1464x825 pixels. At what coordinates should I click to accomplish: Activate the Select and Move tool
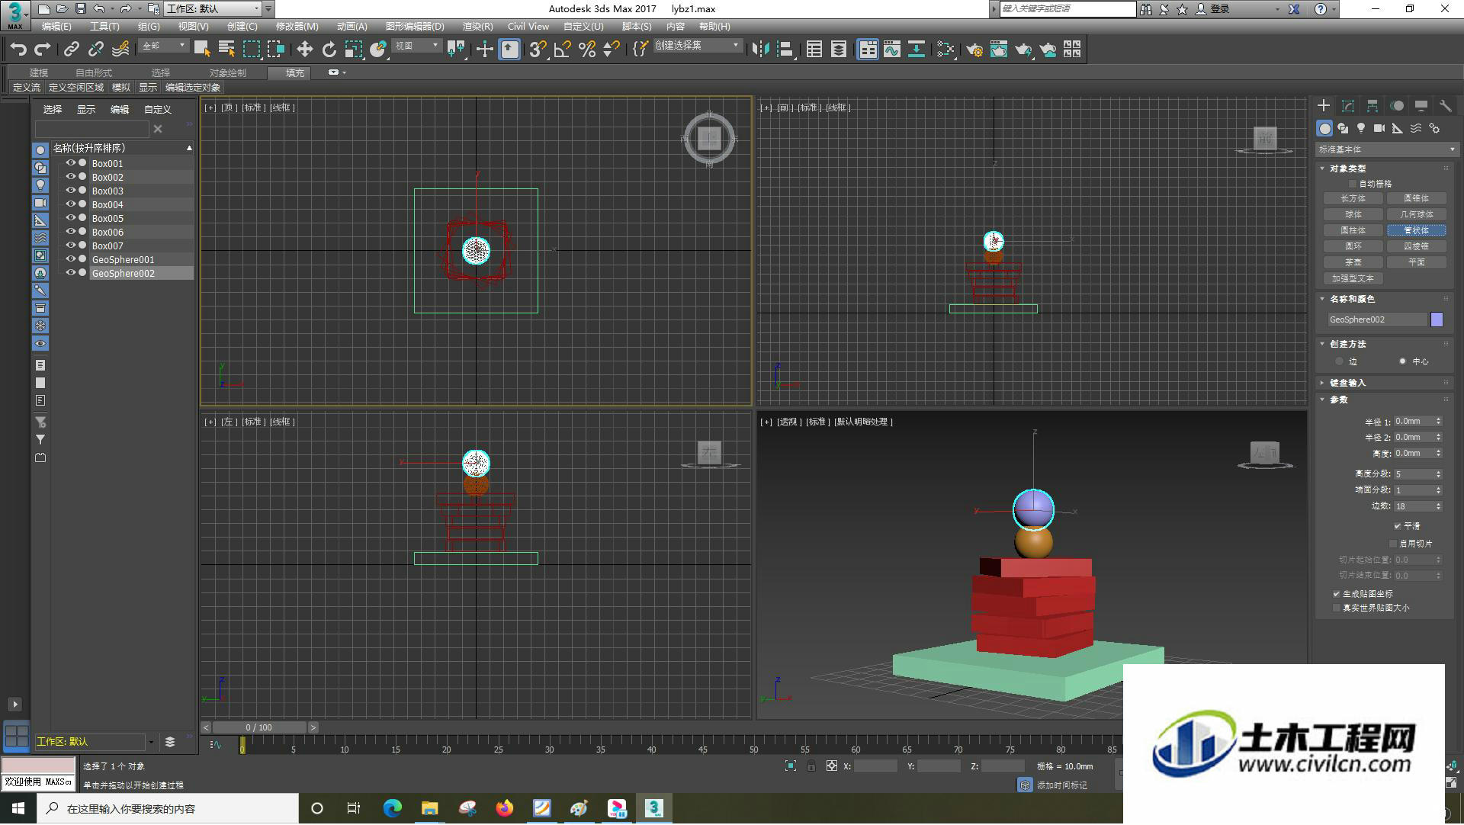[304, 50]
